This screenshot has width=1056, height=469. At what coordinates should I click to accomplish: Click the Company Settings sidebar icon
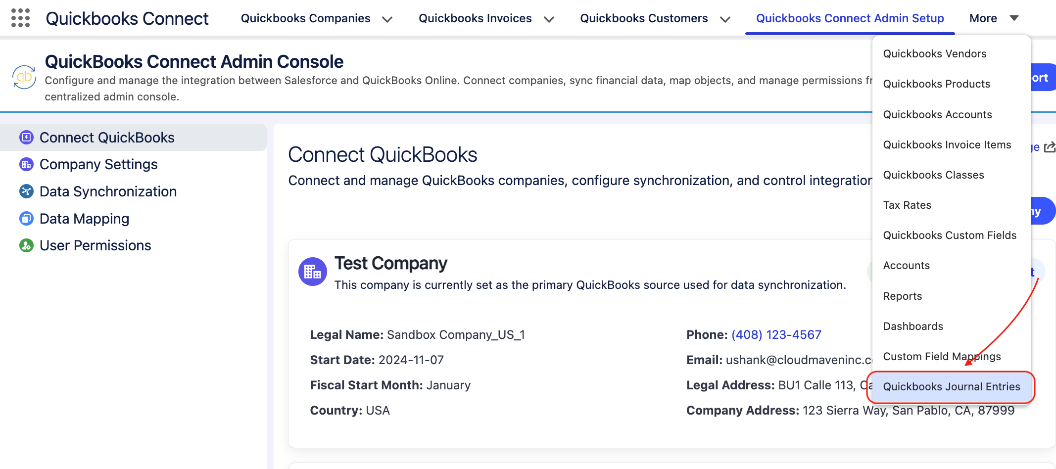(26, 164)
